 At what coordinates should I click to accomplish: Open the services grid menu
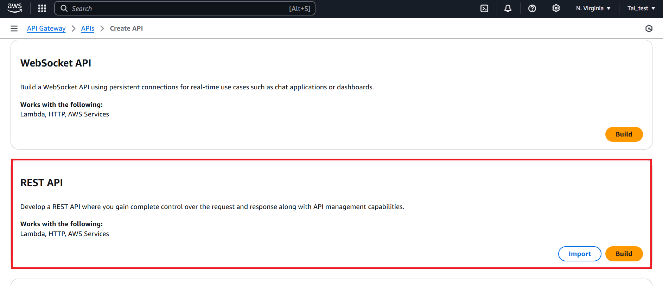[x=42, y=8]
